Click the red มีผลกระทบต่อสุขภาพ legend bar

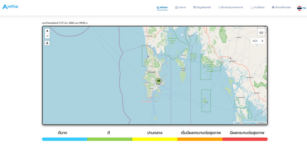(245, 139)
